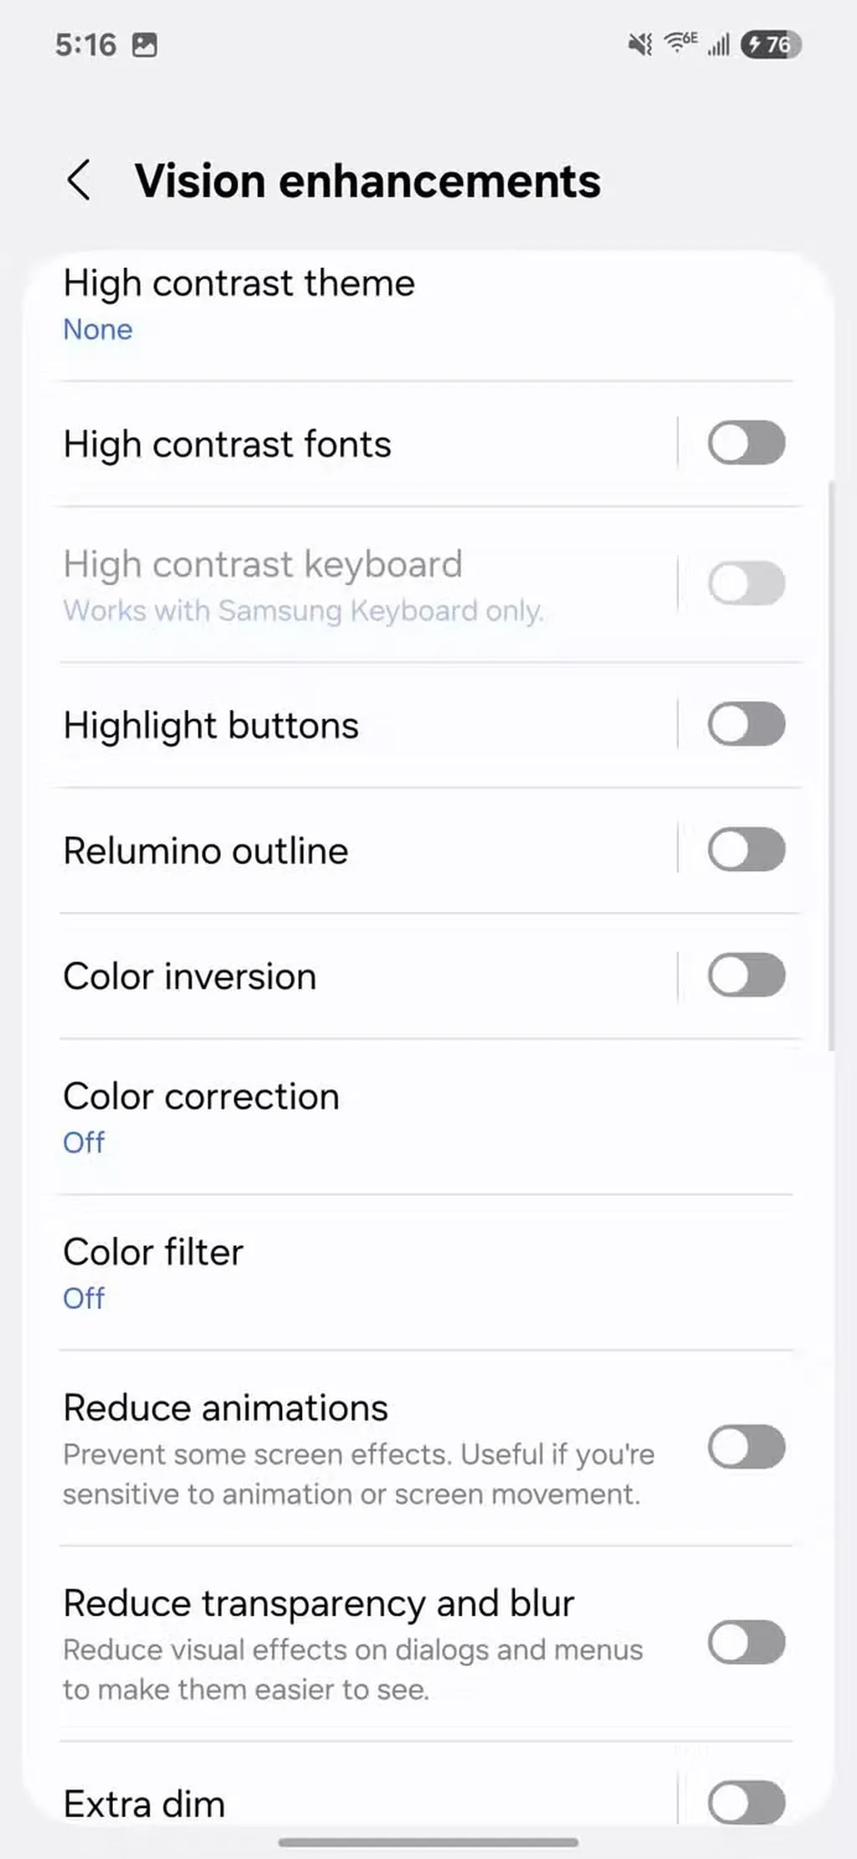The width and height of the screenshot is (857, 1859).
Task: Tap the Wi-Fi 6E status icon
Action: 680,42
